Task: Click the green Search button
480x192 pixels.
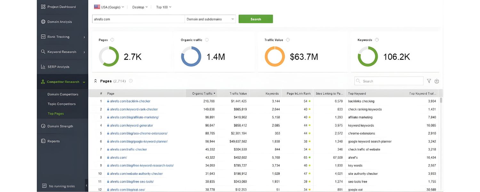Action: 255,19
